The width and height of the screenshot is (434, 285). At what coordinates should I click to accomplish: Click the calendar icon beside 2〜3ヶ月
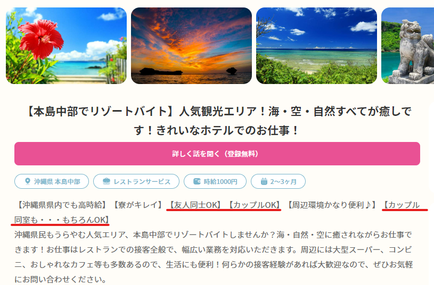click(x=264, y=181)
